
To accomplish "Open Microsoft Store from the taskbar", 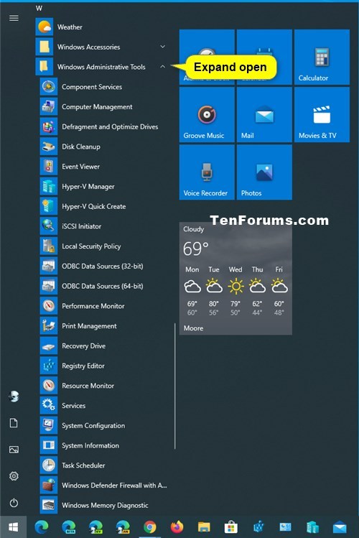I will (231, 527).
